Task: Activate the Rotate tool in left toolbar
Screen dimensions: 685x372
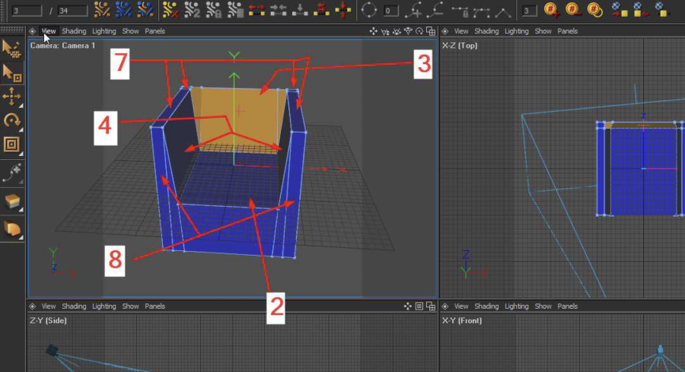Action: click(x=11, y=120)
